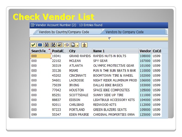Viewport: 182px width, 137px height.
Task: Click the City column header
Action: [x=80, y=51]
